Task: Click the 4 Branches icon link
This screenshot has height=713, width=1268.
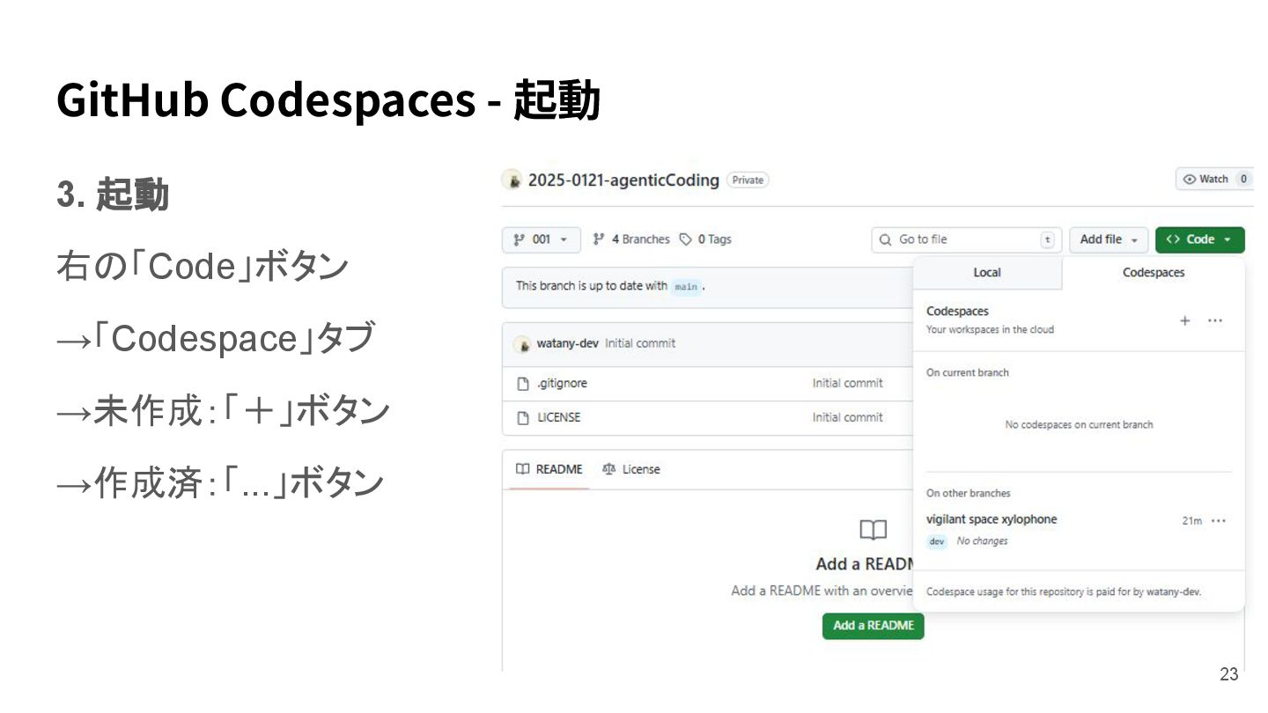Action: coord(600,239)
